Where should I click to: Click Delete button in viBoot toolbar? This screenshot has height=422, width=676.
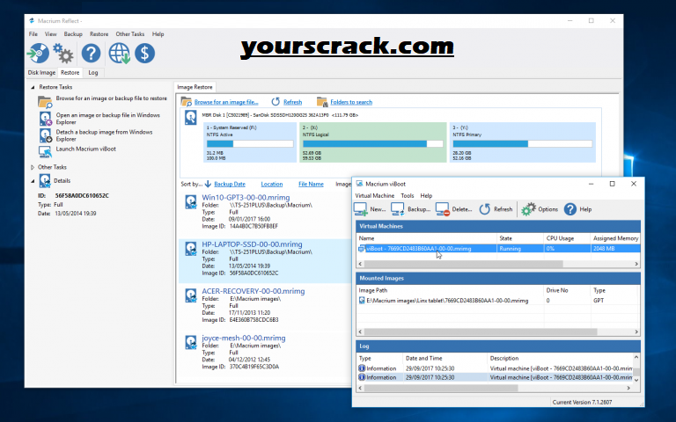(x=453, y=209)
